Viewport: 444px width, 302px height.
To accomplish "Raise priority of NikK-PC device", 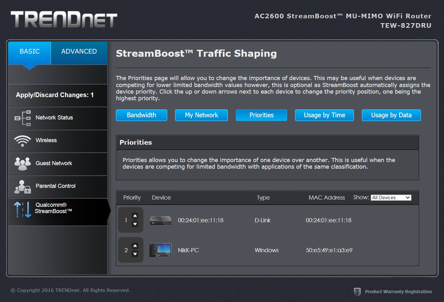I will (135, 246).
